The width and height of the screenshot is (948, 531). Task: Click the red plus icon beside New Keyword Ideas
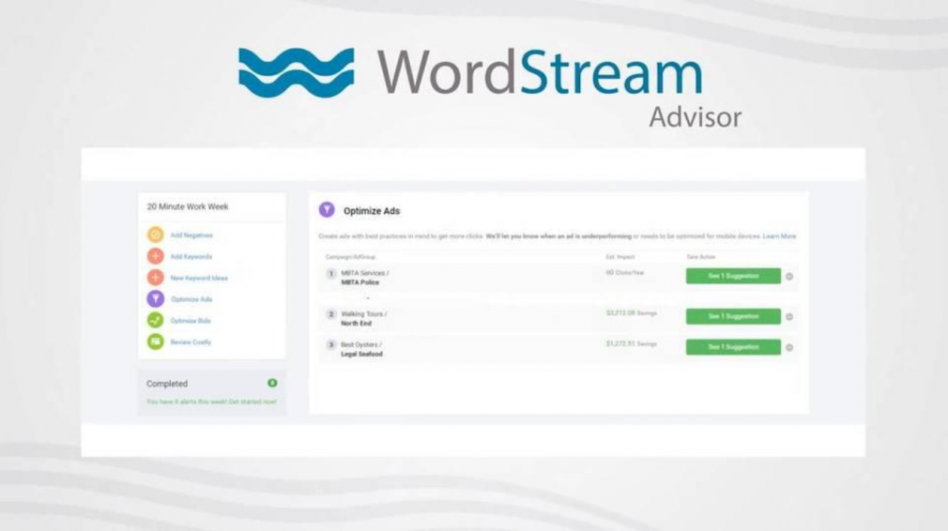coord(156,278)
